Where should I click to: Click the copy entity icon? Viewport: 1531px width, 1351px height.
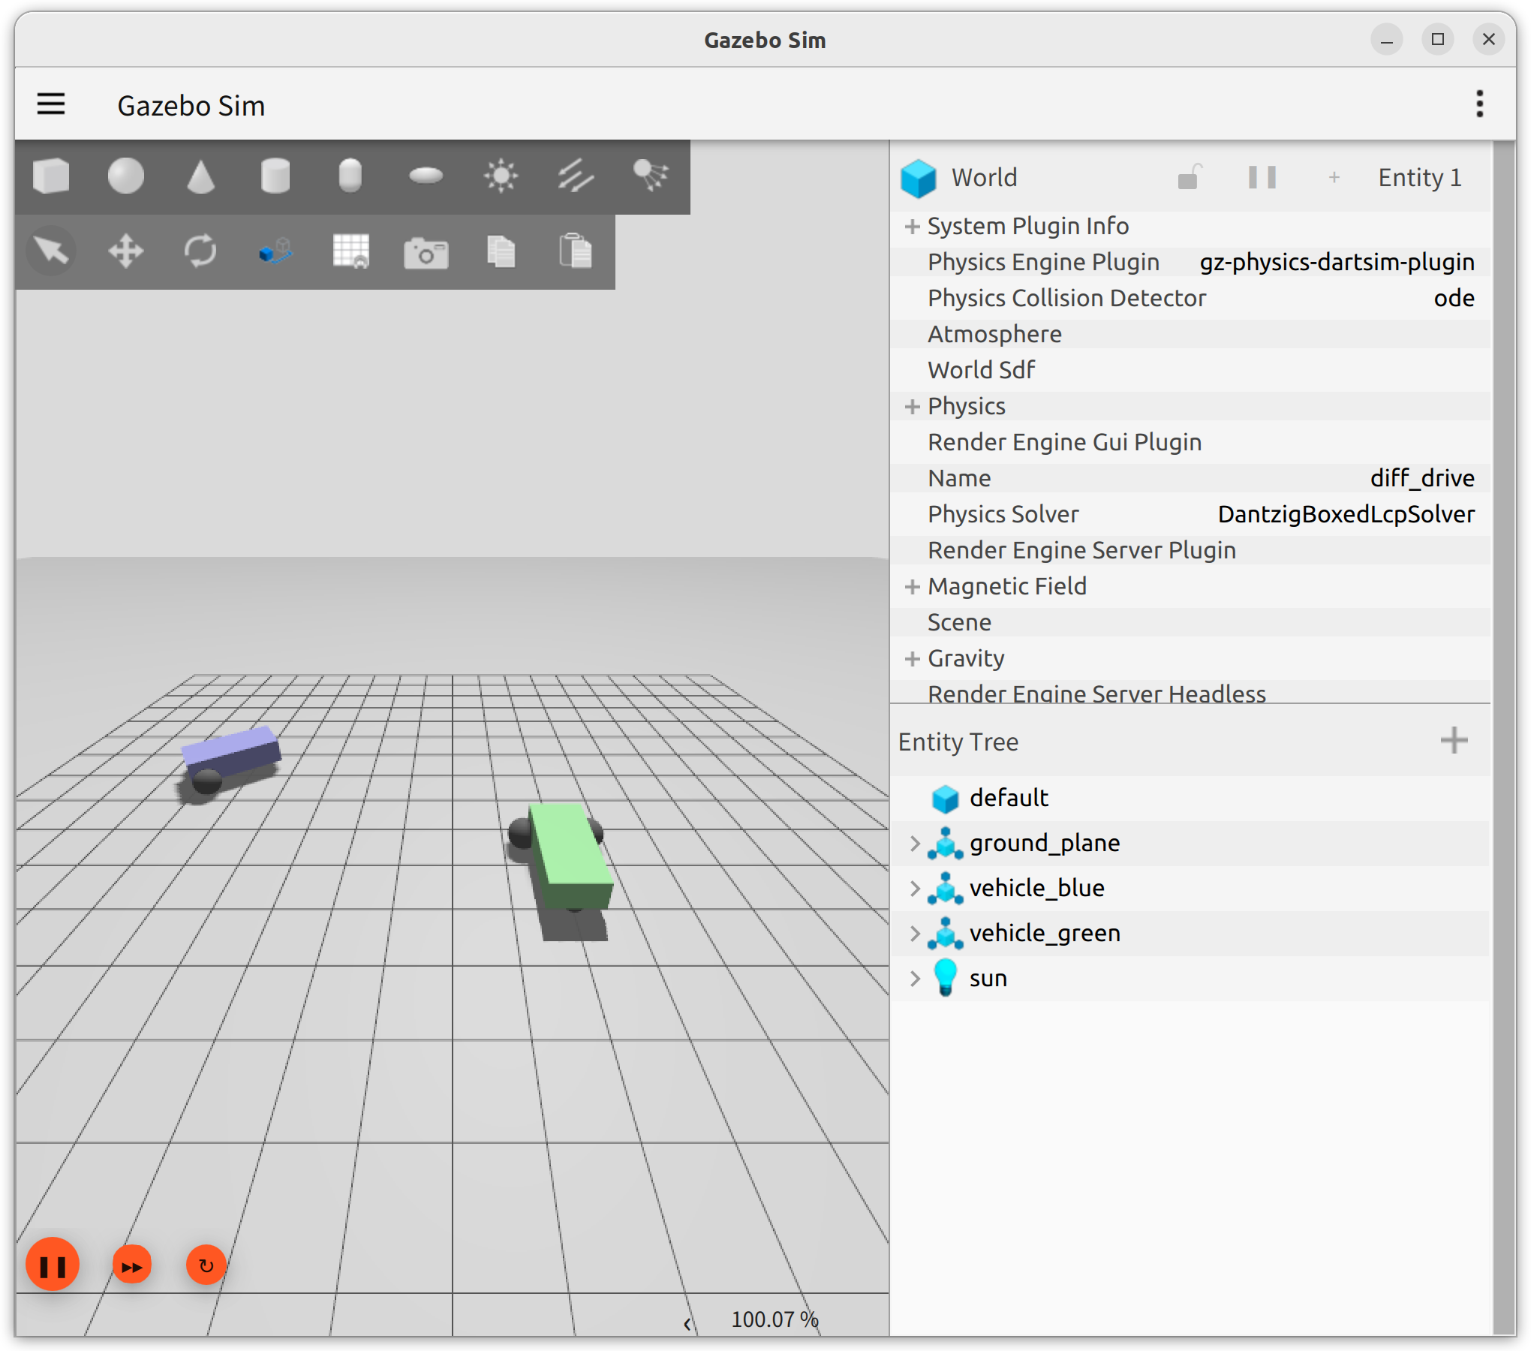click(x=501, y=251)
